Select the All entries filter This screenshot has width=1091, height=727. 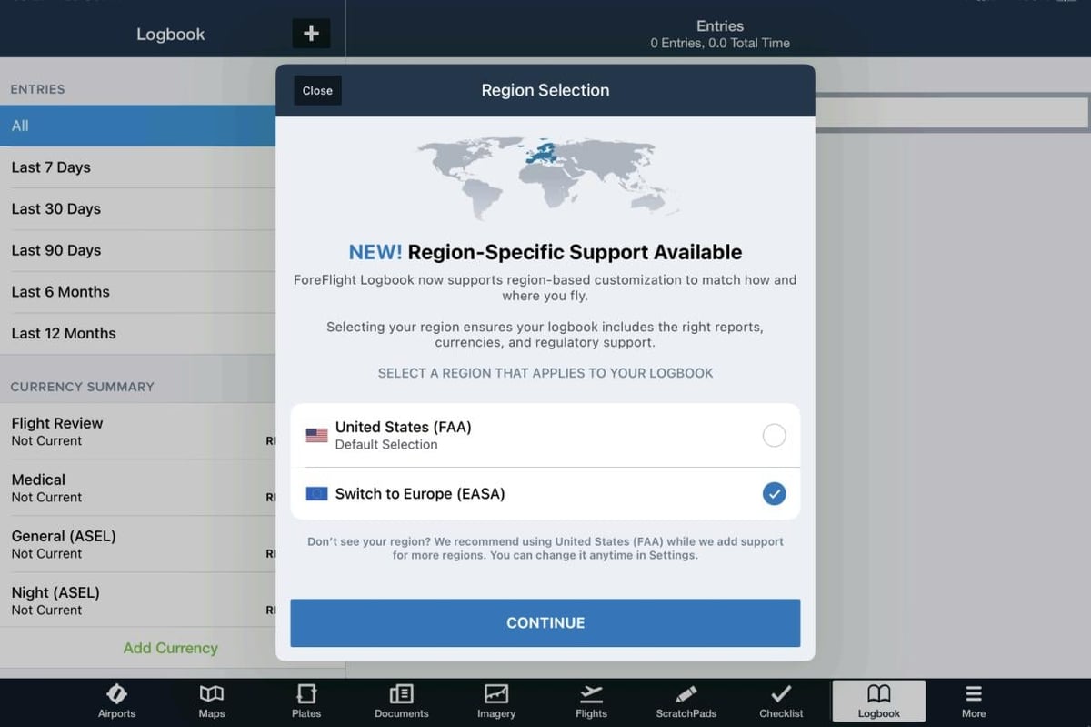coord(136,126)
